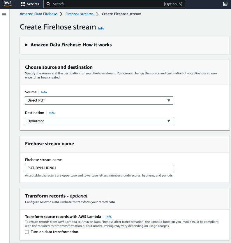Focus the top Search bar field

click(114, 4)
